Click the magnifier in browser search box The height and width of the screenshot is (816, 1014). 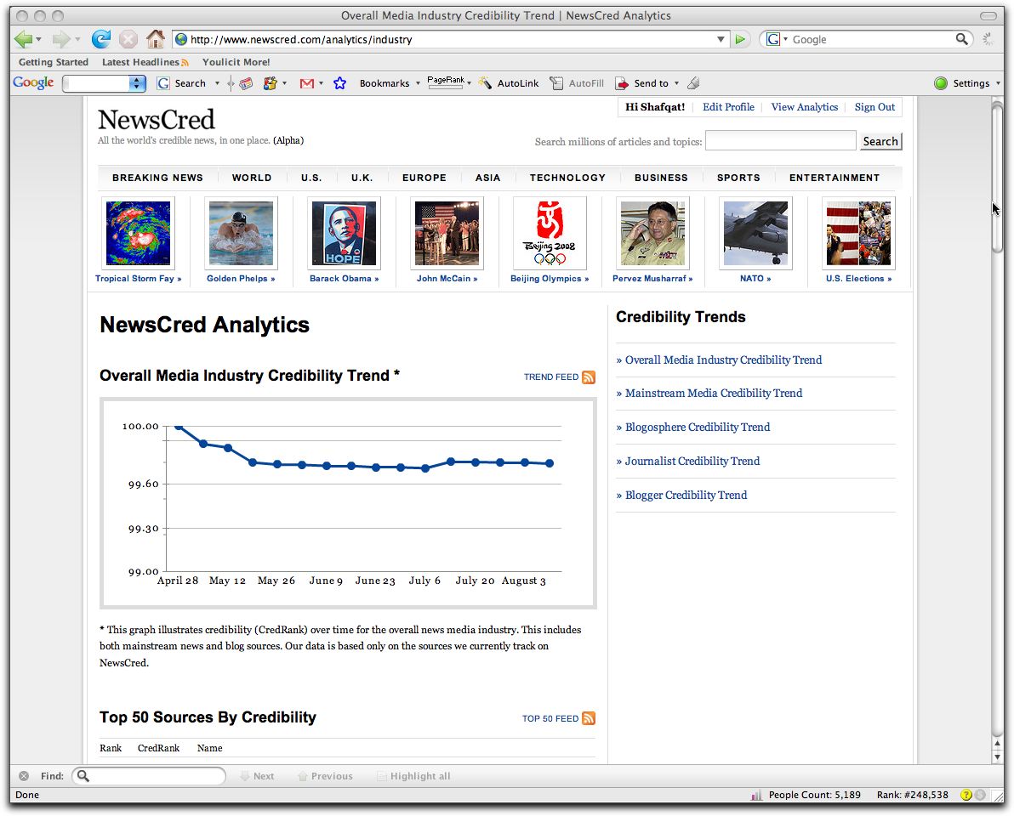coord(961,39)
